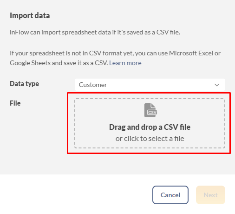Click the 'Drag and drop a CSV file' text
Viewport: 235px width, 214px height.
[150, 127]
